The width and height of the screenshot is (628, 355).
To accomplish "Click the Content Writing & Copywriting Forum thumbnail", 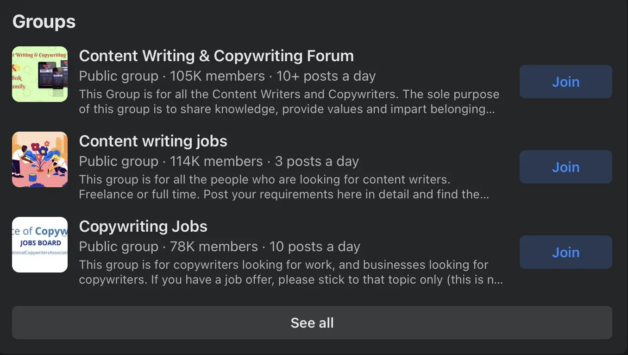I will (x=40, y=74).
